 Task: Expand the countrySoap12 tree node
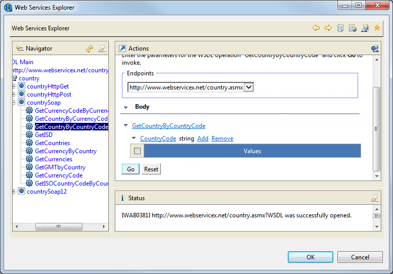tap(14, 192)
